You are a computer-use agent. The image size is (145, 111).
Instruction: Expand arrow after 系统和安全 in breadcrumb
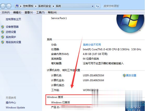point(53,6)
